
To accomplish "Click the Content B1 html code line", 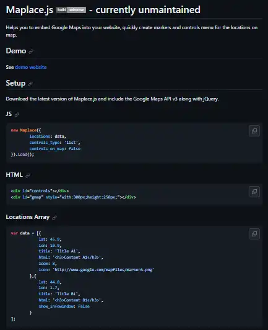I will pos(71,300).
